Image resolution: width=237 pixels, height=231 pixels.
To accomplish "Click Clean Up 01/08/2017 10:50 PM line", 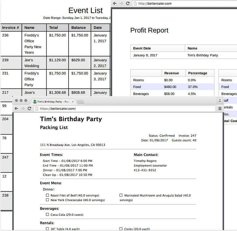I will pos(67,175).
